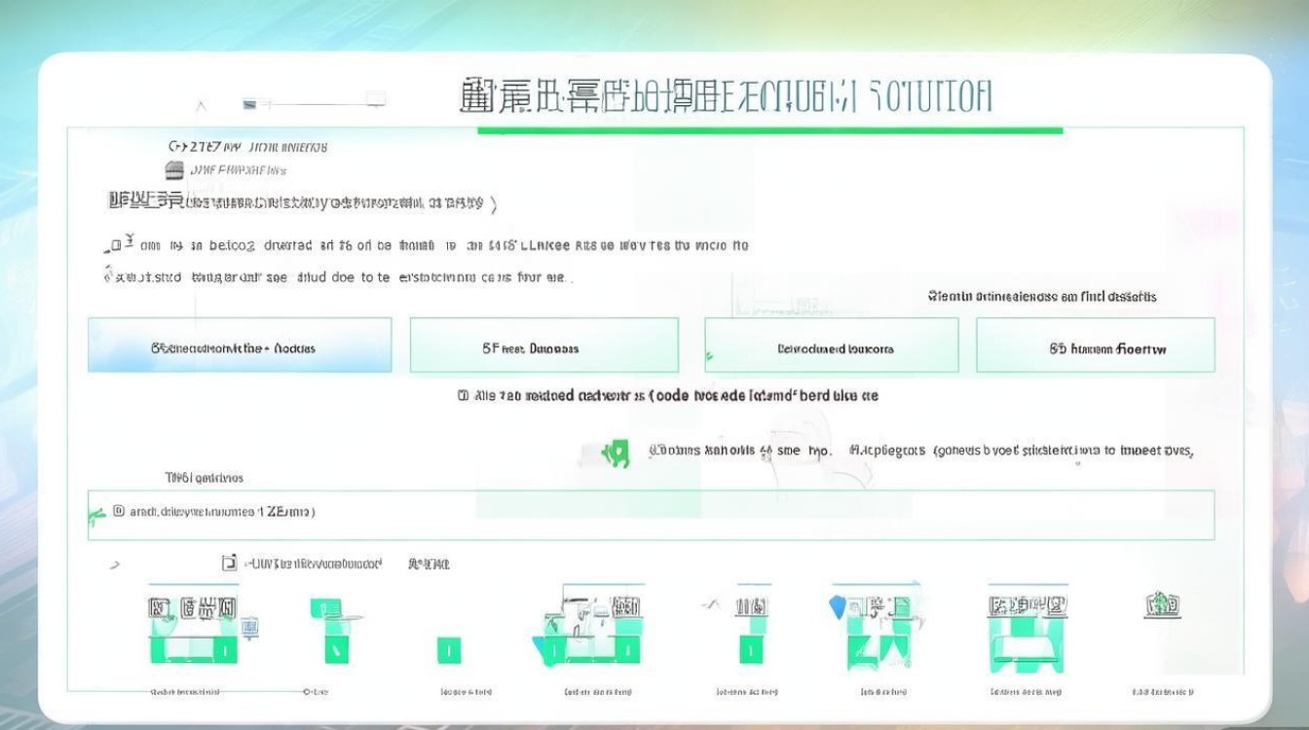Click the laptop icon at the far right of the workflow row
Screen dimensions: 1309x730
[1164, 605]
